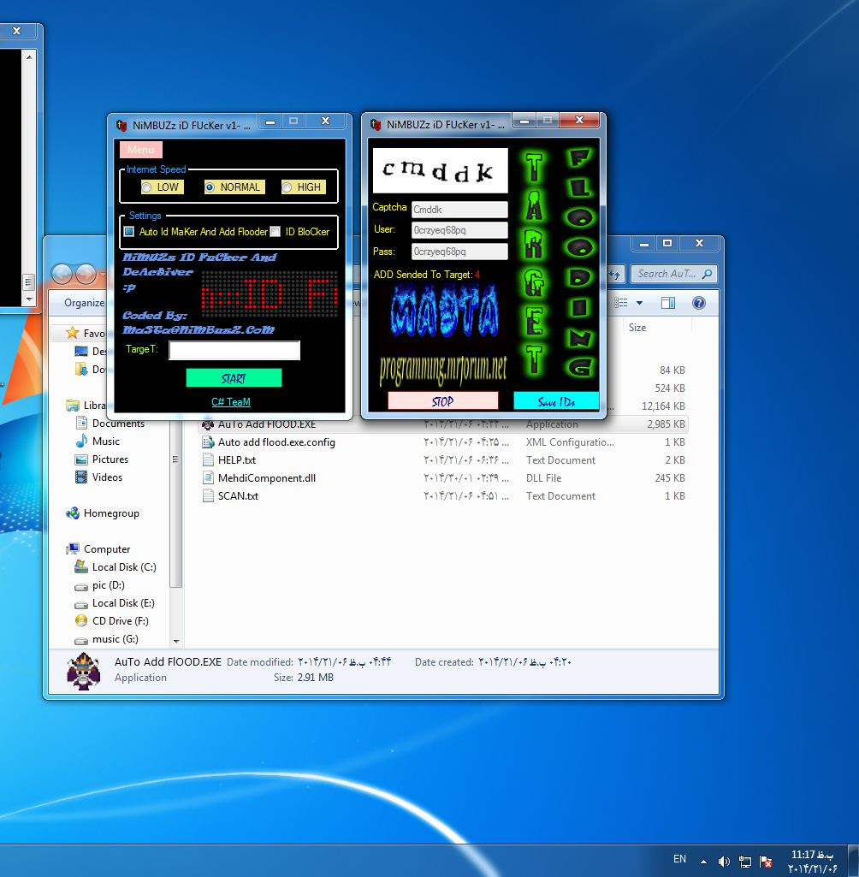Image resolution: width=859 pixels, height=877 pixels.
Task: Toggle the ID BloCker checkbox
Action: [275, 232]
